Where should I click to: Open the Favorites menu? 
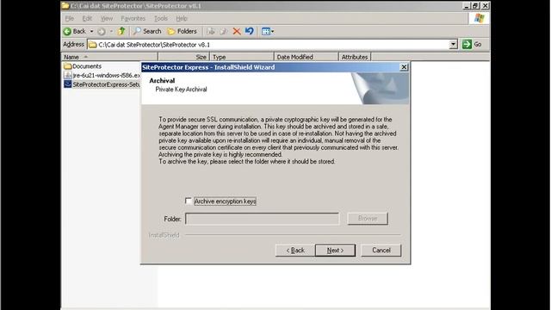click(133, 18)
